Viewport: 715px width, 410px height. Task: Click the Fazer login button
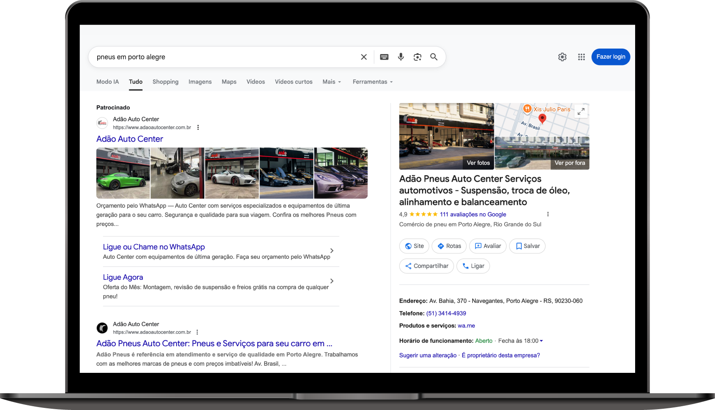tap(611, 57)
